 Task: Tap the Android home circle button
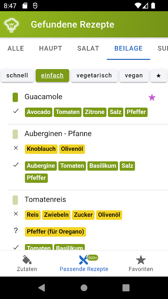(x=84, y=287)
